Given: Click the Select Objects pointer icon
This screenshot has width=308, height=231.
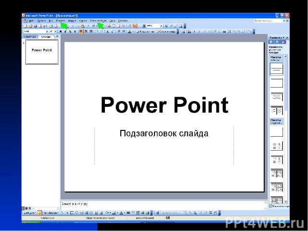Looking at the screenshot, I should (x=39, y=213).
